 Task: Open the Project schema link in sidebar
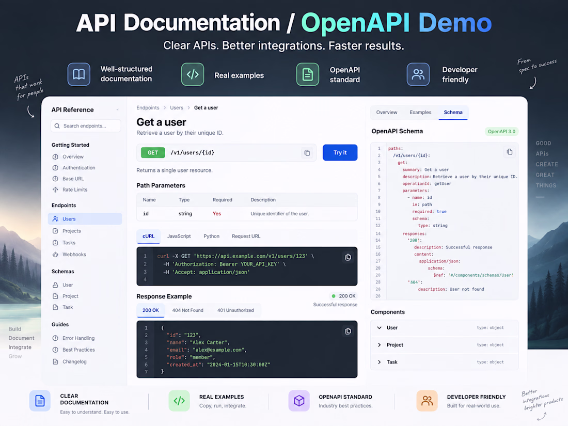point(70,296)
